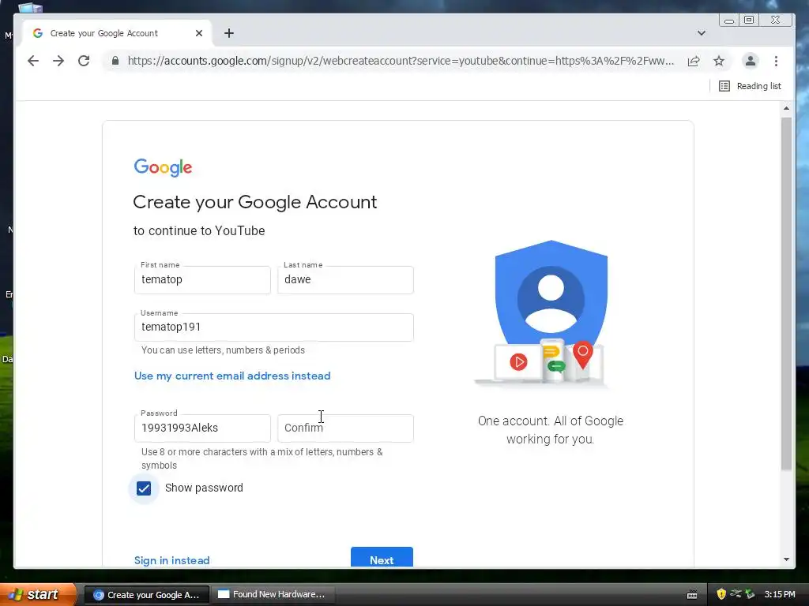Click the padlock site info icon
The height and width of the screenshot is (606, 809).
[115, 61]
